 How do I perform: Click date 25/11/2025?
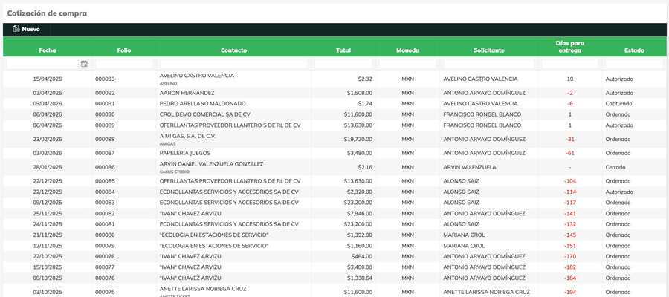(x=48, y=214)
